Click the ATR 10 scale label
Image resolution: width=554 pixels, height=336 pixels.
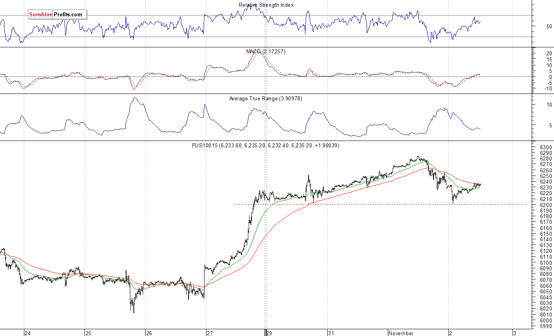click(x=549, y=105)
